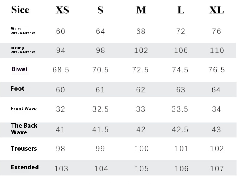Select the Extended row label
The height and width of the screenshot is (184, 244).
pyautogui.click(x=25, y=167)
